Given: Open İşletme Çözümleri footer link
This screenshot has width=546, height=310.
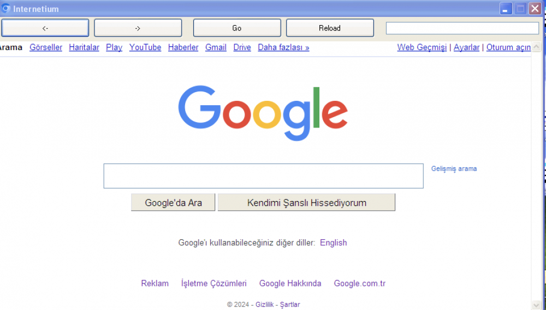Looking at the screenshot, I should [214, 283].
